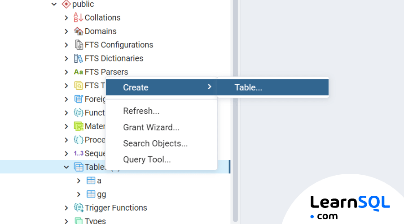
Task: Click the Domains house icon
Action: [78, 31]
